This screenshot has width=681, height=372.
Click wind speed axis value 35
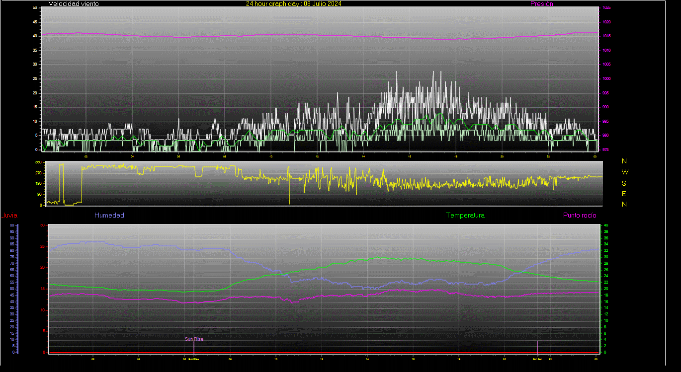tap(35, 51)
